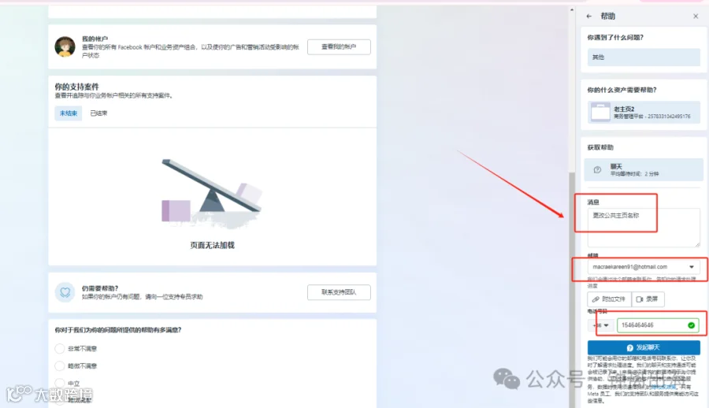Select the 聊天 chat support option
709x408 pixels.
[644, 169]
